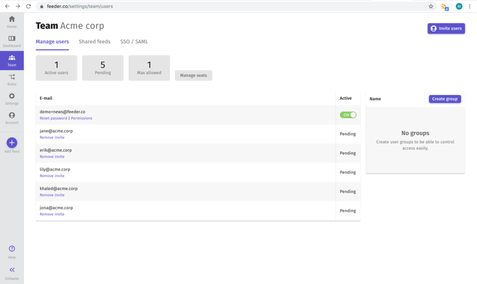Click the khaled@acme.corp email
The height and width of the screenshot is (284, 477).
point(58,188)
